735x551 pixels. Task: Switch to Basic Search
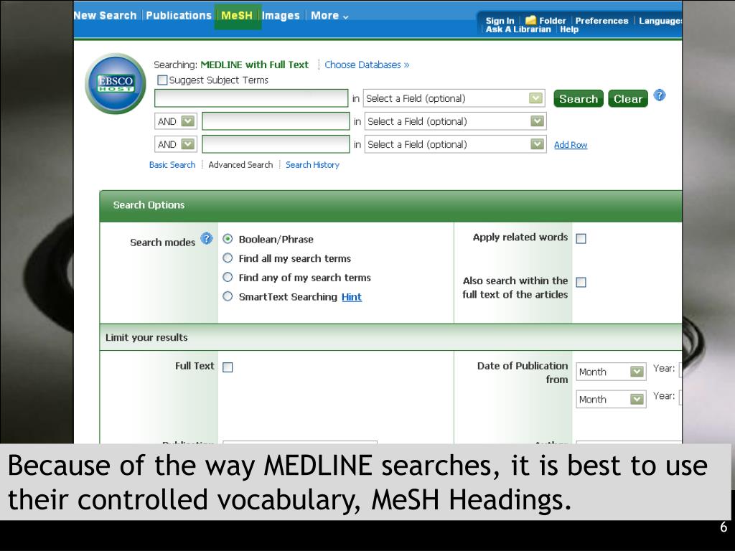[x=172, y=165]
